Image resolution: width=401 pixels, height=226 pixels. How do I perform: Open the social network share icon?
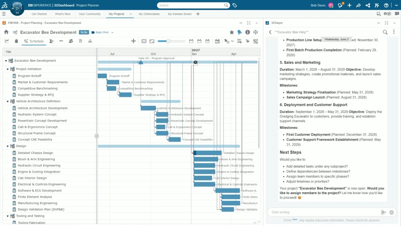coord(368,5)
